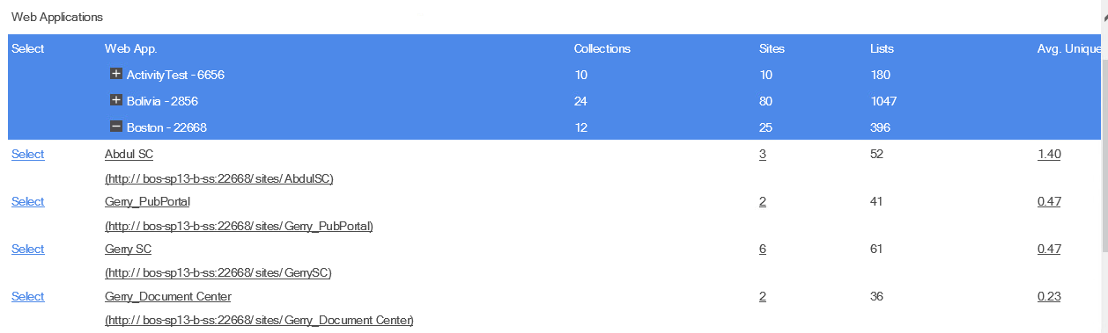
Task: Open the Gerry_Document Center URL link
Action: (x=259, y=321)
